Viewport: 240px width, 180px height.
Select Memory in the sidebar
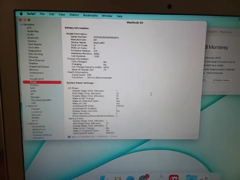pyautogui.click(x=34, y=70)
